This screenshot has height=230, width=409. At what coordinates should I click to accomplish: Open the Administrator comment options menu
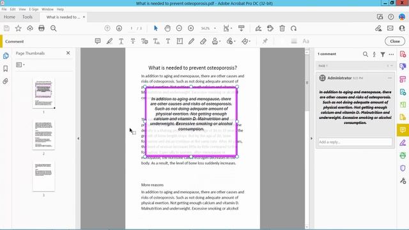[390, 78]
